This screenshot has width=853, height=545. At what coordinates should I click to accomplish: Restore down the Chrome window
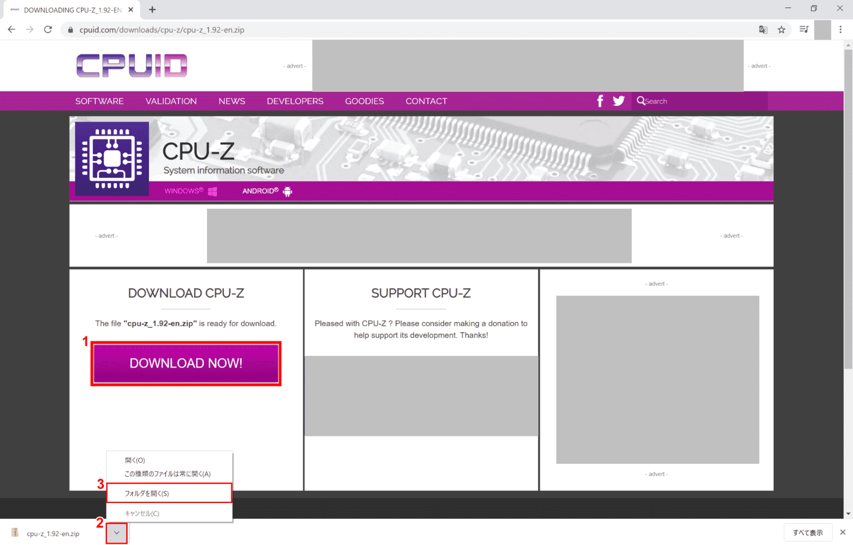coord(814,8)
